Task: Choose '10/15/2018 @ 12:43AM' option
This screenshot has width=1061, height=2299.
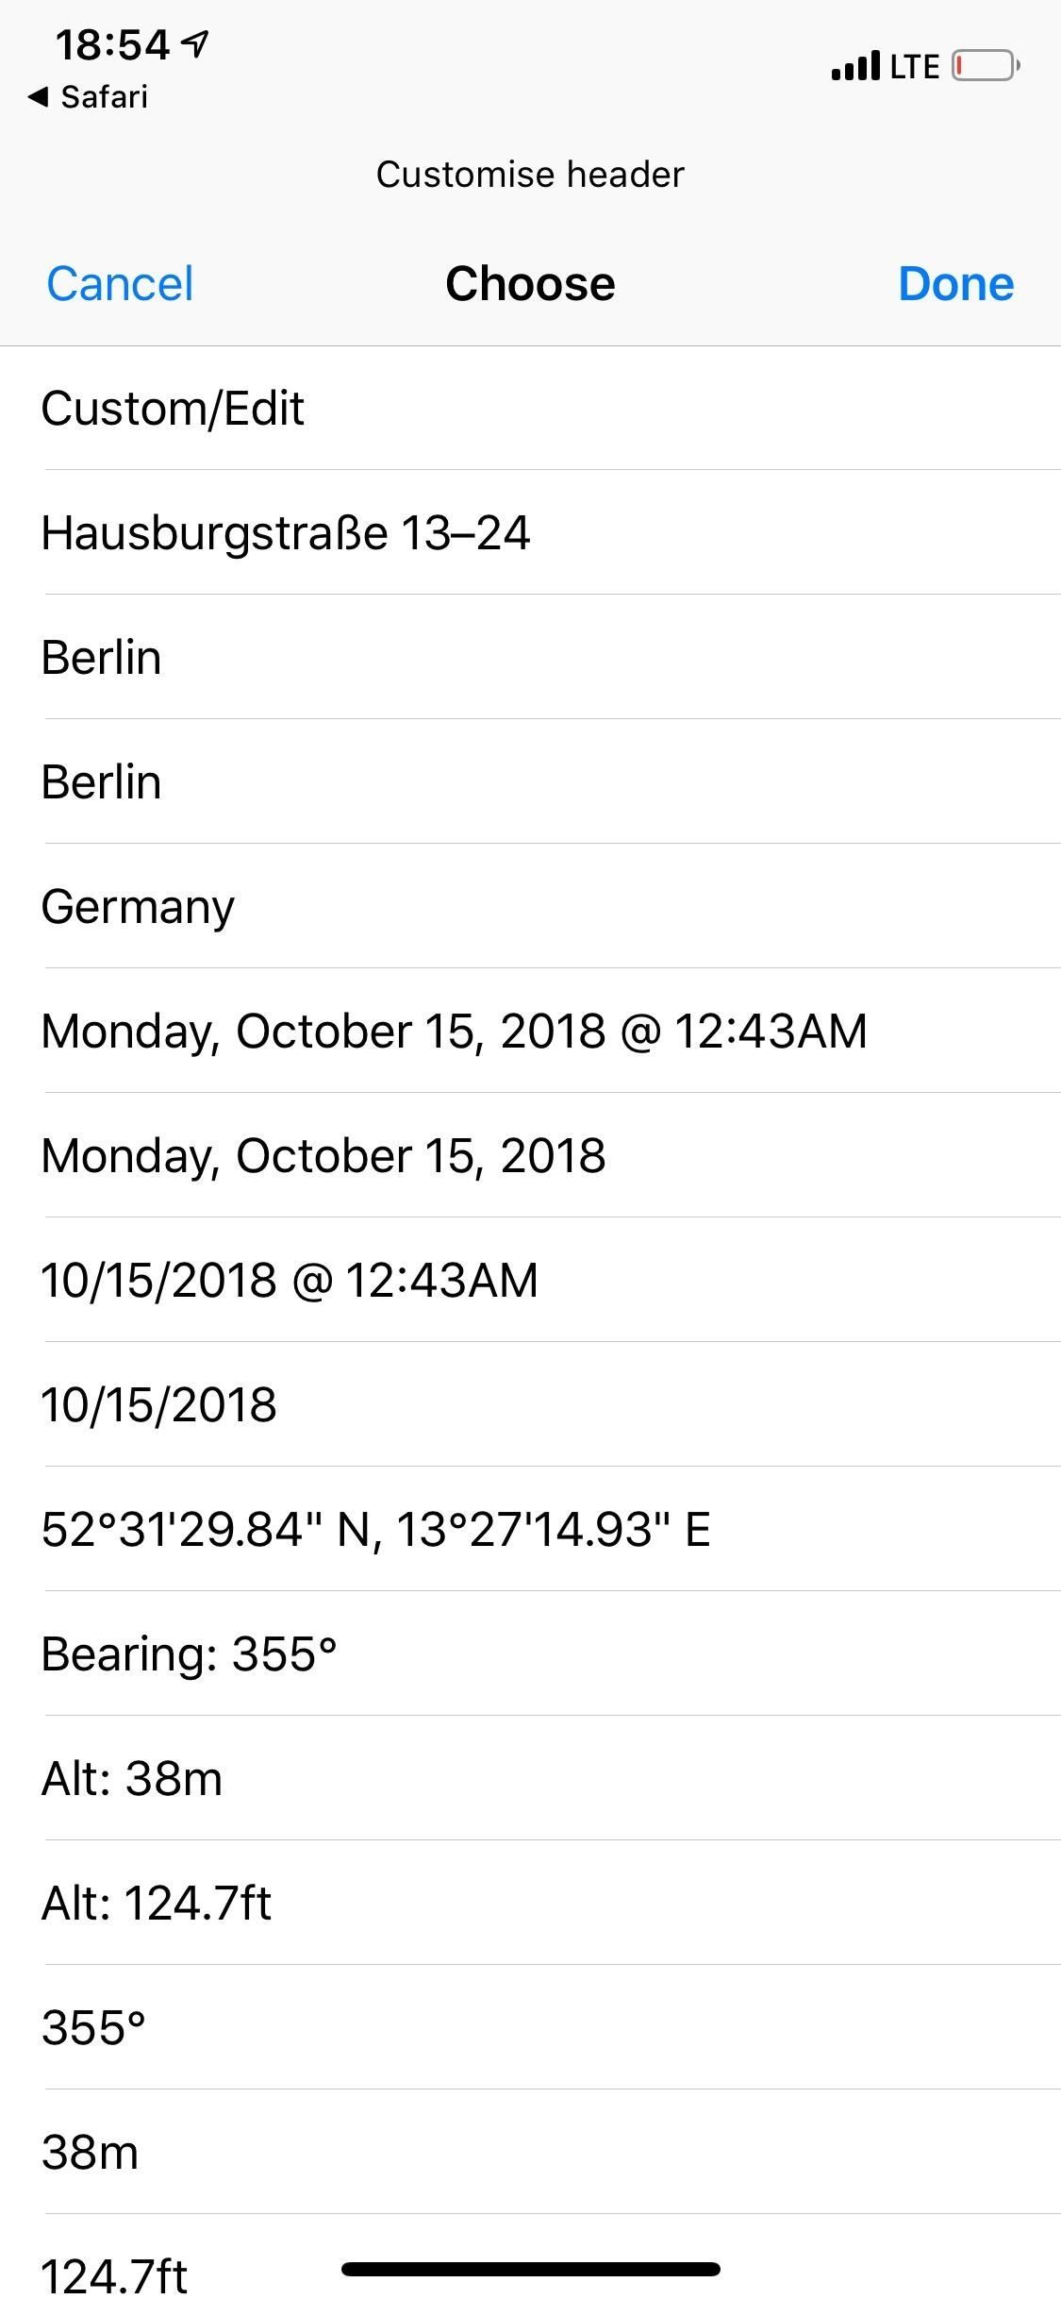Action: coord(290,1281)
